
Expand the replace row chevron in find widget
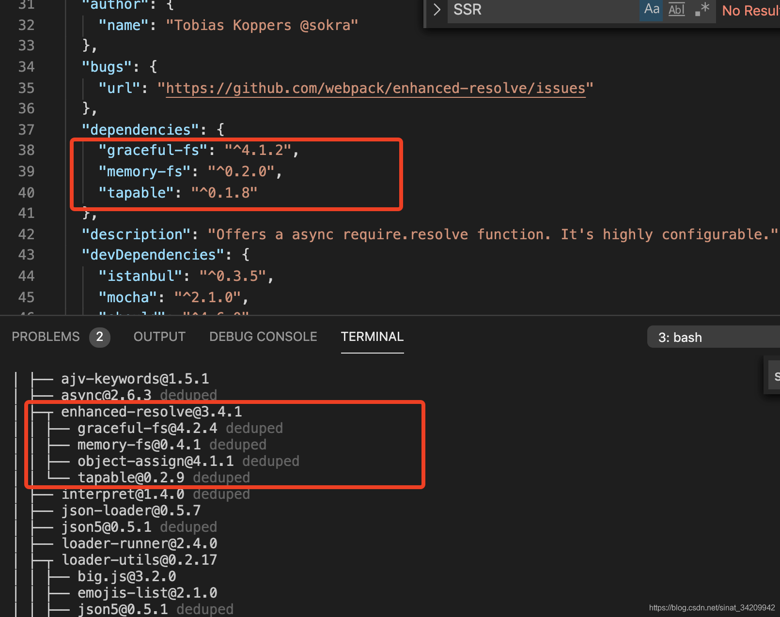[x=437, y=10]
